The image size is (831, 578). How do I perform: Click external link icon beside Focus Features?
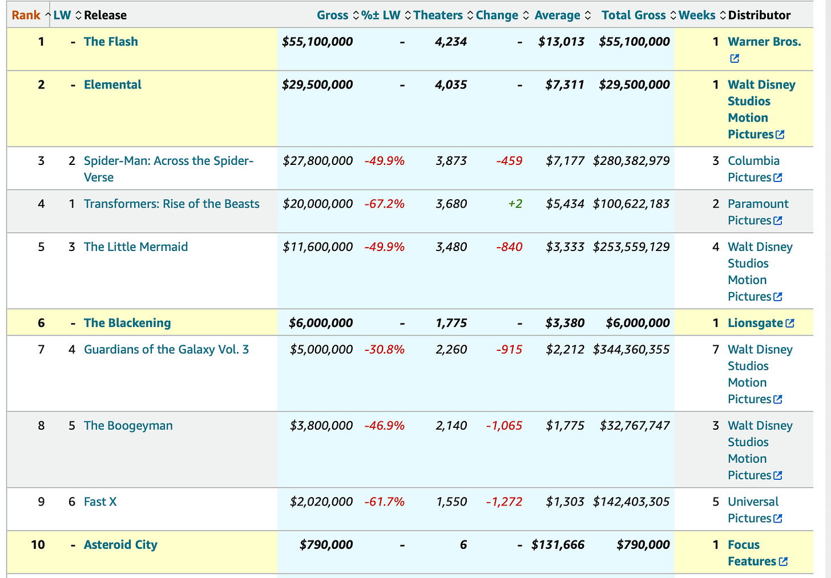[783, 562]
